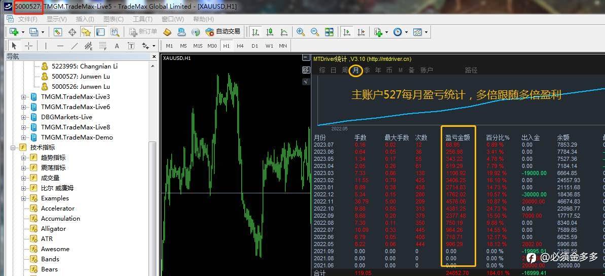Switch MTDriver stats to 周 weekly tab
Image resolution: width=605 pixels, height=276 pixels.
tap(344, 70)
